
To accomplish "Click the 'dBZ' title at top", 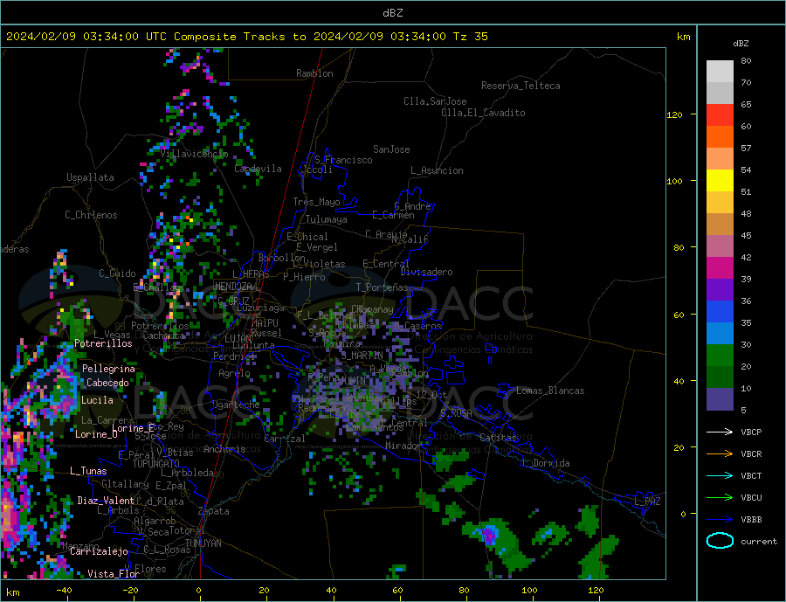I will [392, 13].
